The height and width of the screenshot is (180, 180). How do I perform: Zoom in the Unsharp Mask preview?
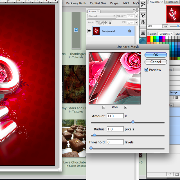point(126,107)
